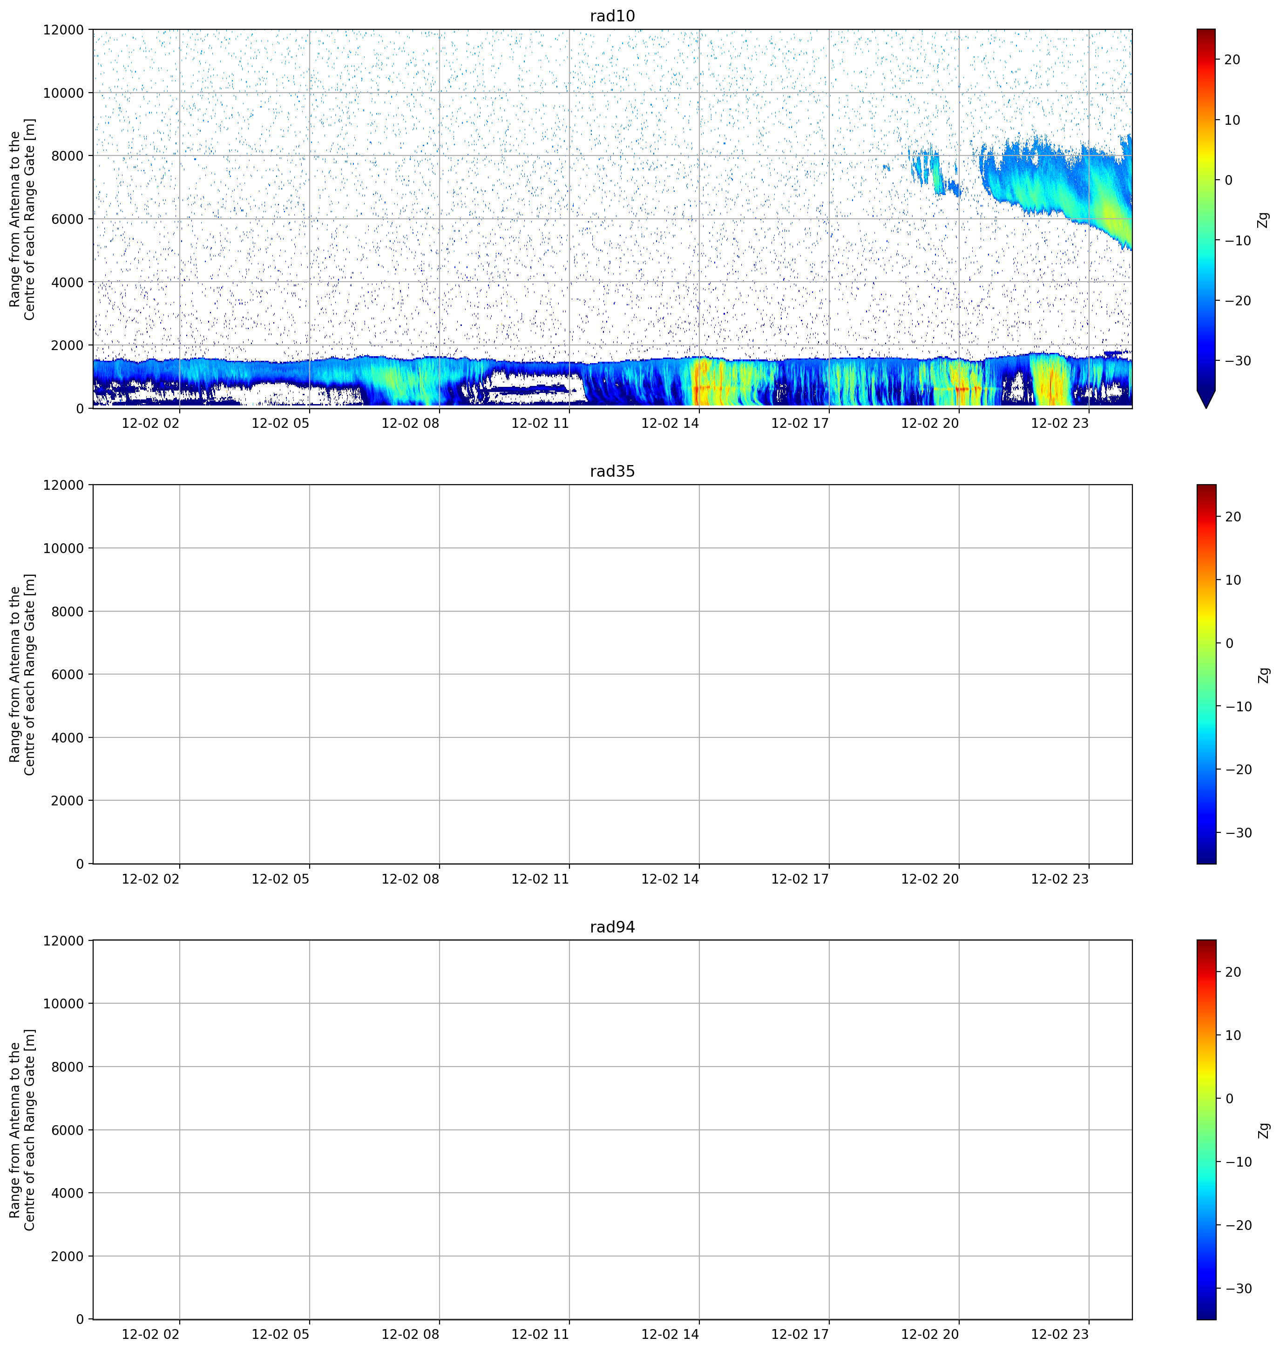Click the '12-02 20' tick under rad94

pyautogui.click(x=930, y=1334)
